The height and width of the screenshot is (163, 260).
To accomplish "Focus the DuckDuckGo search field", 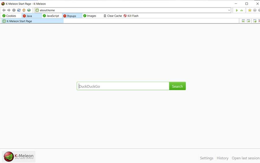I will pos(123,86).
